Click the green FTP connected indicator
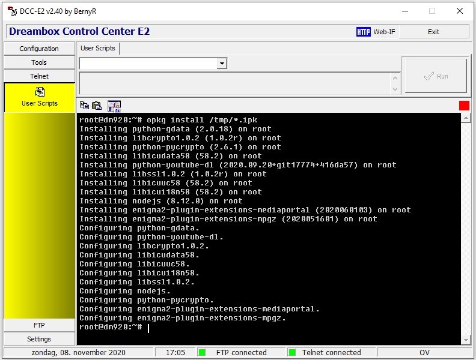 203,353
